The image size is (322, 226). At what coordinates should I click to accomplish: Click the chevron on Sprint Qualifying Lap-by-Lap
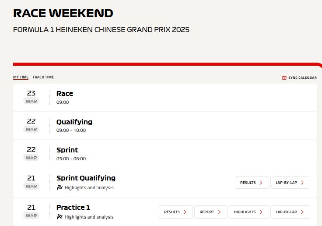pos(302,183)
